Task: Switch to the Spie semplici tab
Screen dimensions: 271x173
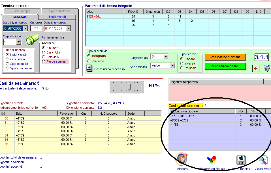Action: point(22,11)
